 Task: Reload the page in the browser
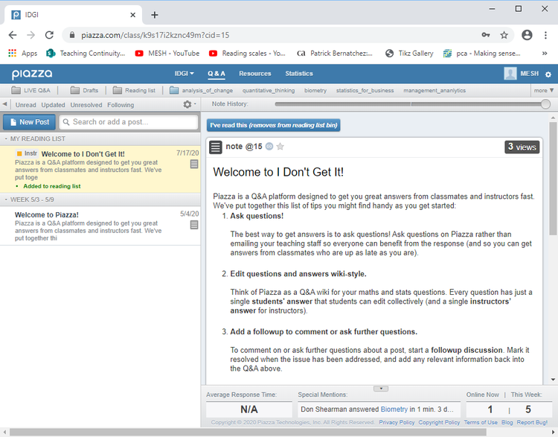(x=49, y=35)
